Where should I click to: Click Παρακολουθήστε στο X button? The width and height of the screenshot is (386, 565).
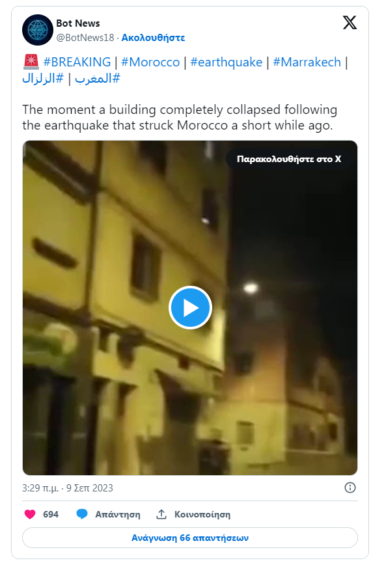pos(289,159)
